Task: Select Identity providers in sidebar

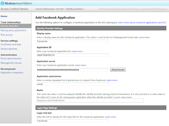Action: coord(16,26)
